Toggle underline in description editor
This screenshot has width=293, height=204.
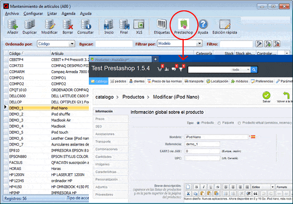coord(211,187)
